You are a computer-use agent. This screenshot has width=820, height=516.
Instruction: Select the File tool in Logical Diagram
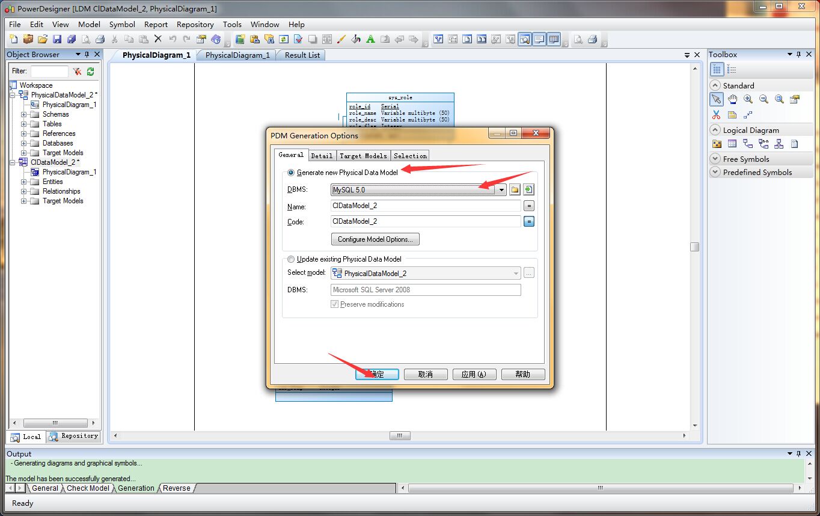795,144
